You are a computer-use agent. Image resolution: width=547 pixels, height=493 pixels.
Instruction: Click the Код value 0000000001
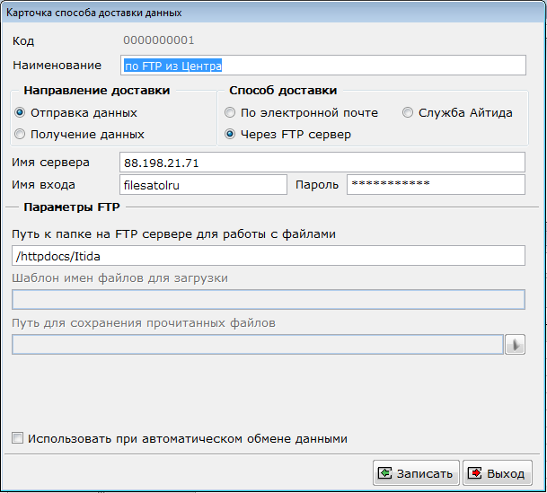[x=159, y=40]
